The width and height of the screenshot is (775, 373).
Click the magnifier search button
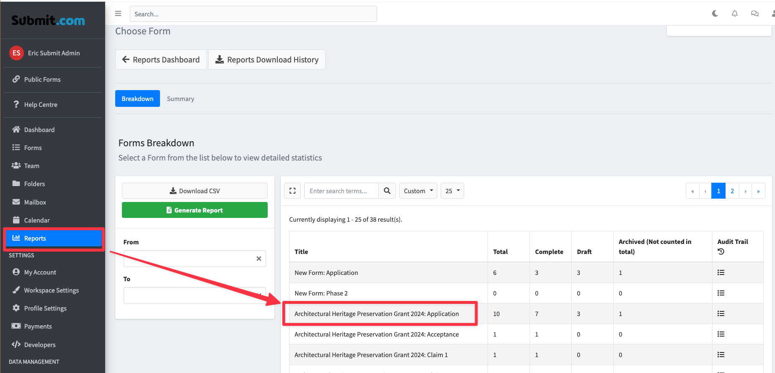click(387, 191)
